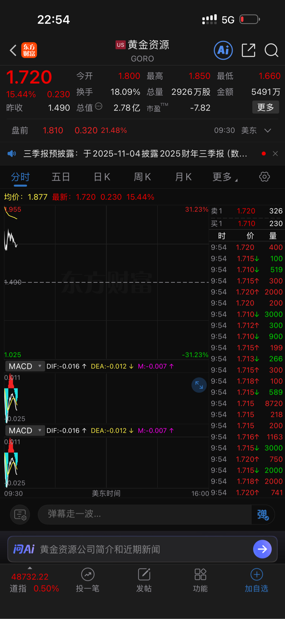Tap the 盘前 price 1.810

(53, 130)
